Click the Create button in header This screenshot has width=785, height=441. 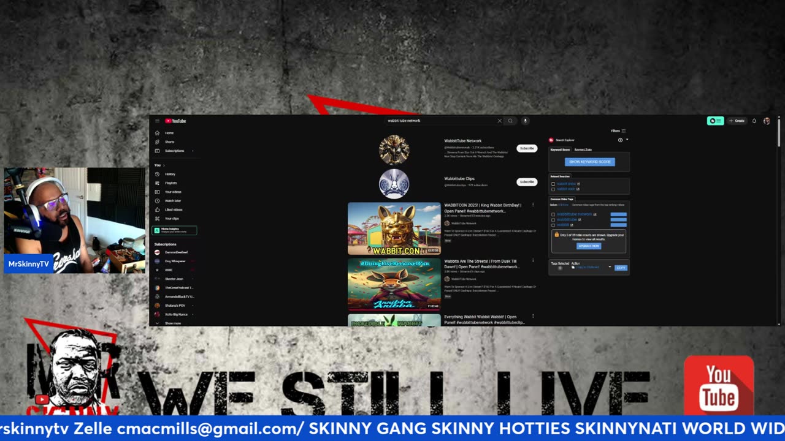(737, 121)
